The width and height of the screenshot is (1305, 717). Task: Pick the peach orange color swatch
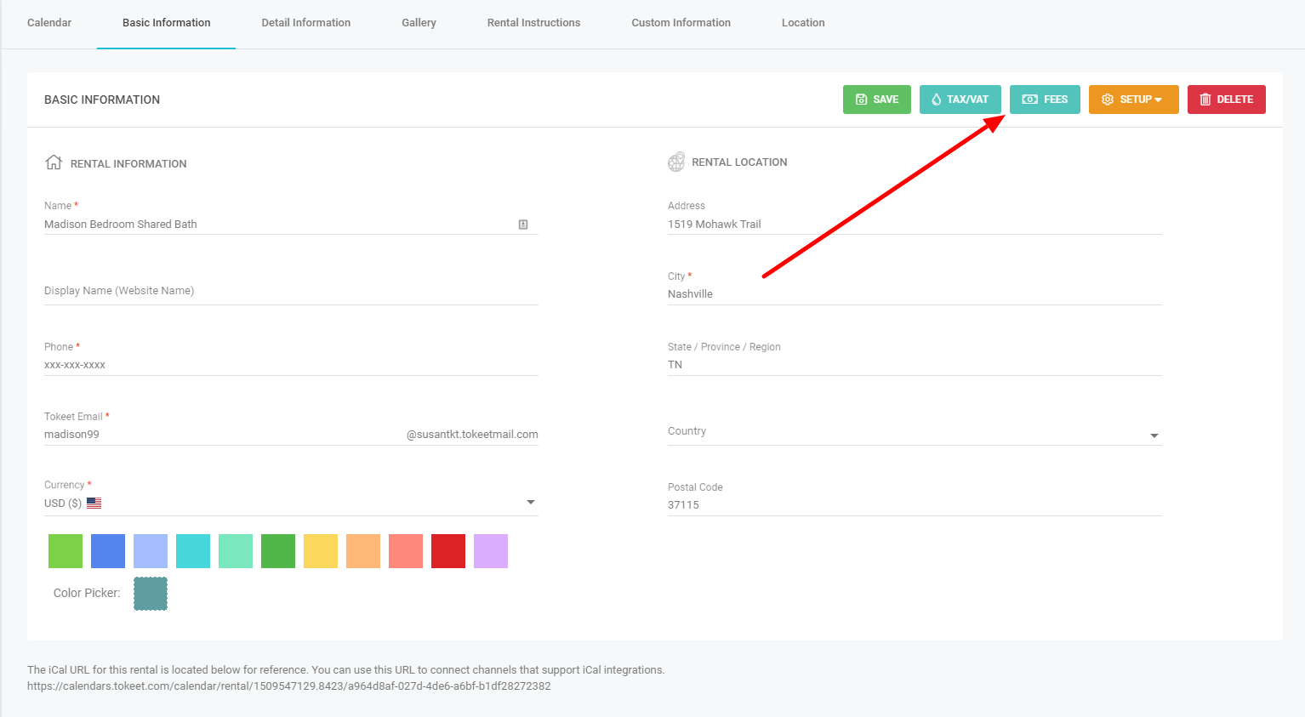363,551
